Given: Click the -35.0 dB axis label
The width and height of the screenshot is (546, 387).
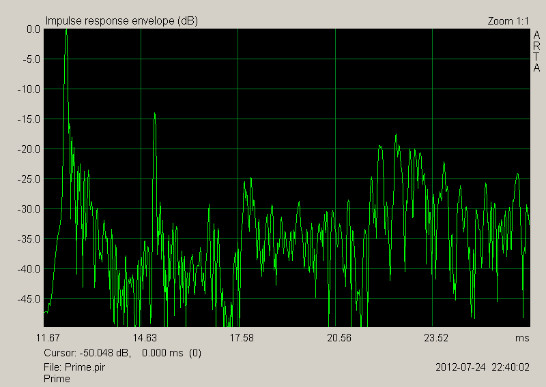Looking at the screenshot, I should click(x=29, y=239).
